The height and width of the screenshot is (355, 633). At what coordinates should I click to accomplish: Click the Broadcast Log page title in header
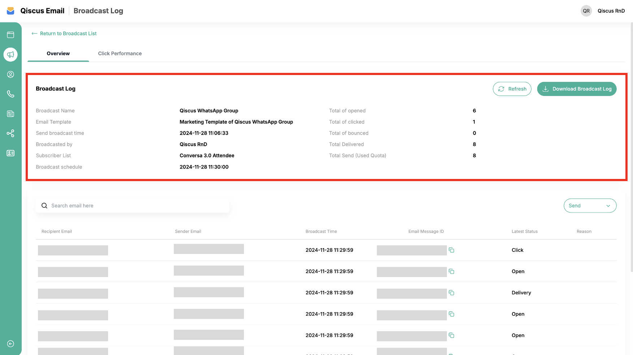[x=98, y=11]
